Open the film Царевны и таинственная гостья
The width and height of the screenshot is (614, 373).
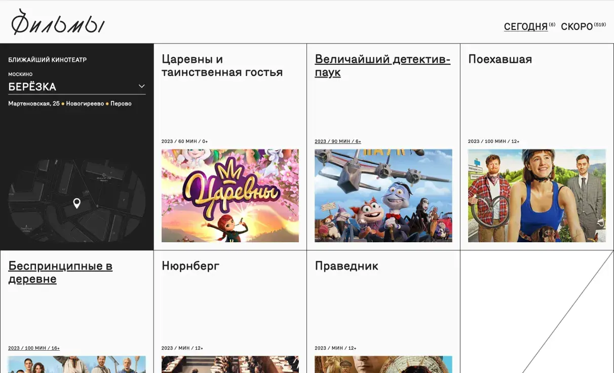(222, 65)
